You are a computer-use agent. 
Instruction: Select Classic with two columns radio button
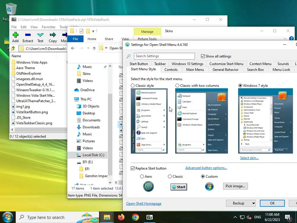(177, 86)
